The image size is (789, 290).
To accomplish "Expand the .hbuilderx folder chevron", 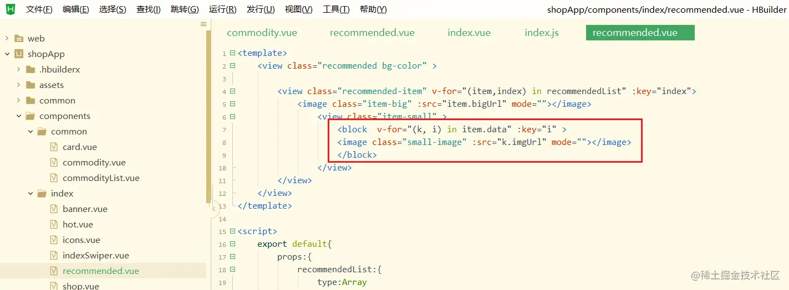I will point(18,69).
